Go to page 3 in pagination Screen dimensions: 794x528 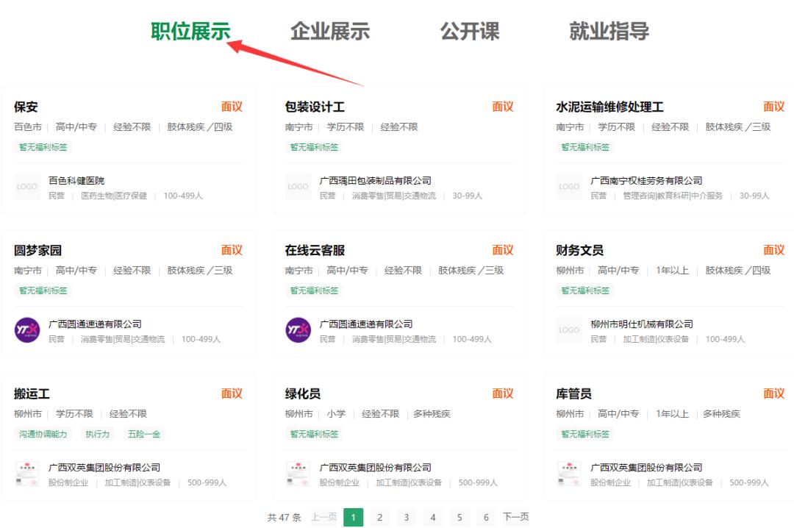coord(407,517)
